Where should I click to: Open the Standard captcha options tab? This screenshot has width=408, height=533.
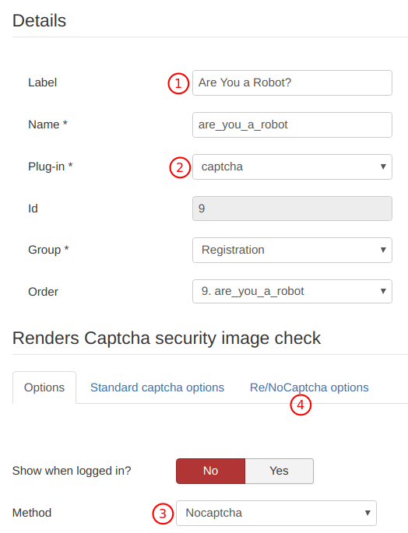157,387
